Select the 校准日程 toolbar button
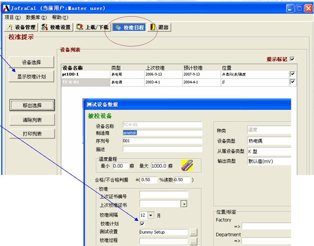The image size is (314, 246). pos(130,27)
